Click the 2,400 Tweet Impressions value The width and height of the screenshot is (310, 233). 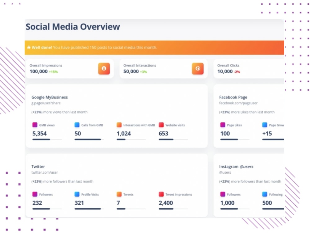point(166,203)
